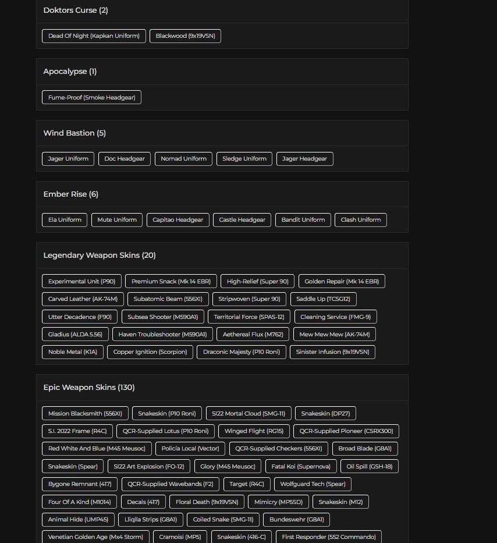This screenshot has height=543, width=497.
Task: Pick Draconic Majesty (P10 Roni) skin
Action: pyautogui.click(x=242, y=352)
